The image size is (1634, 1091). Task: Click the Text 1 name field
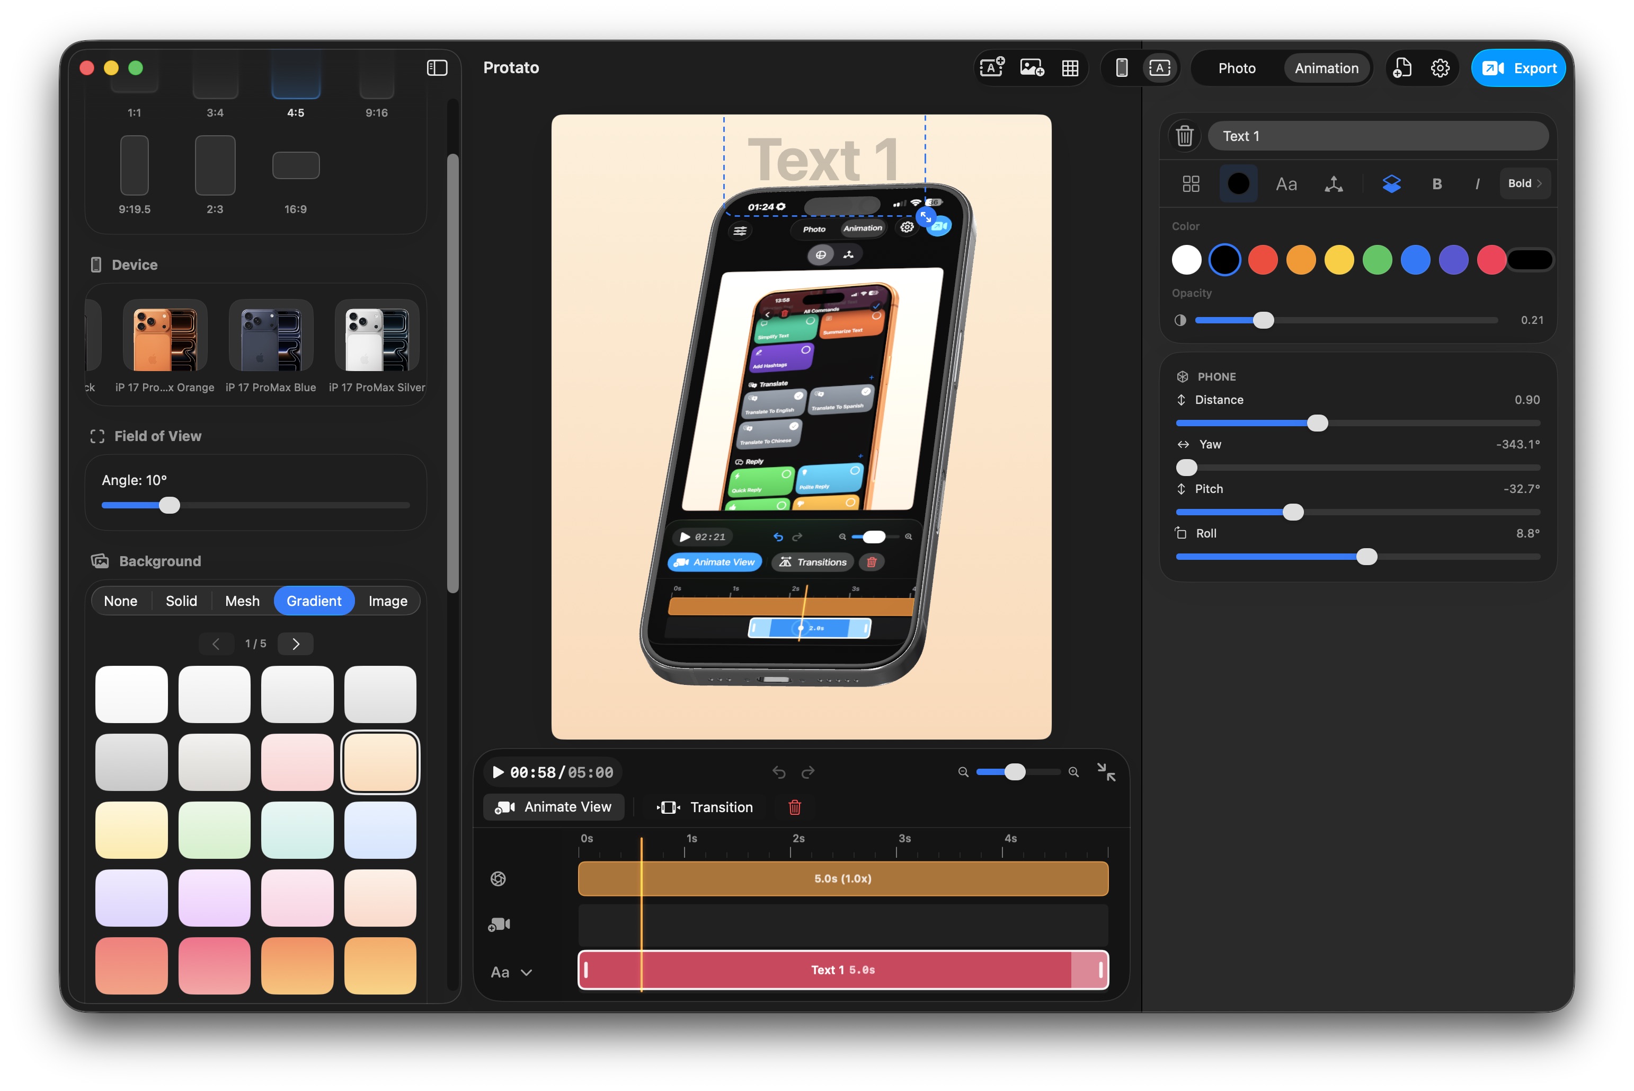pyautogui.click(x=1378, y=136)
